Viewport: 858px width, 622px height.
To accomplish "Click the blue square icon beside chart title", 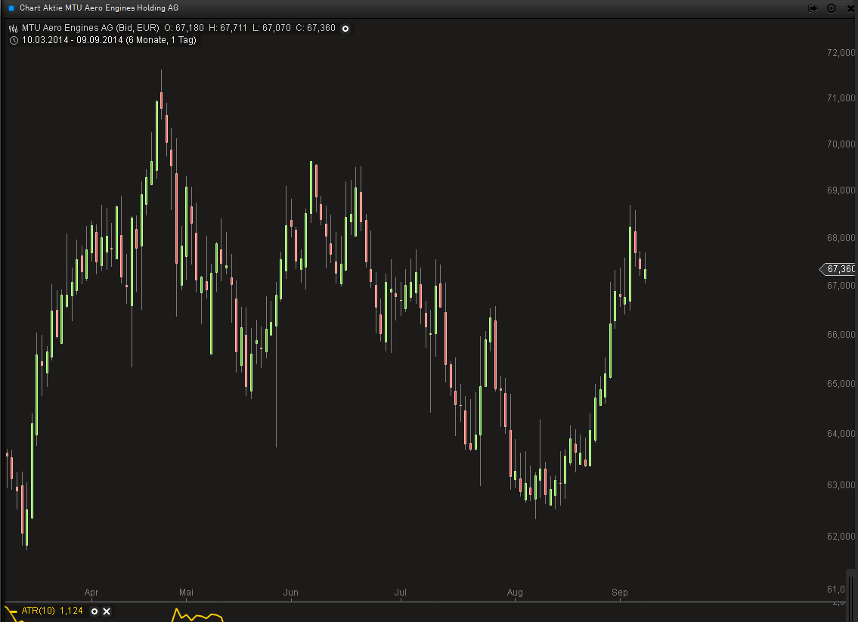I will click(11, 8).
